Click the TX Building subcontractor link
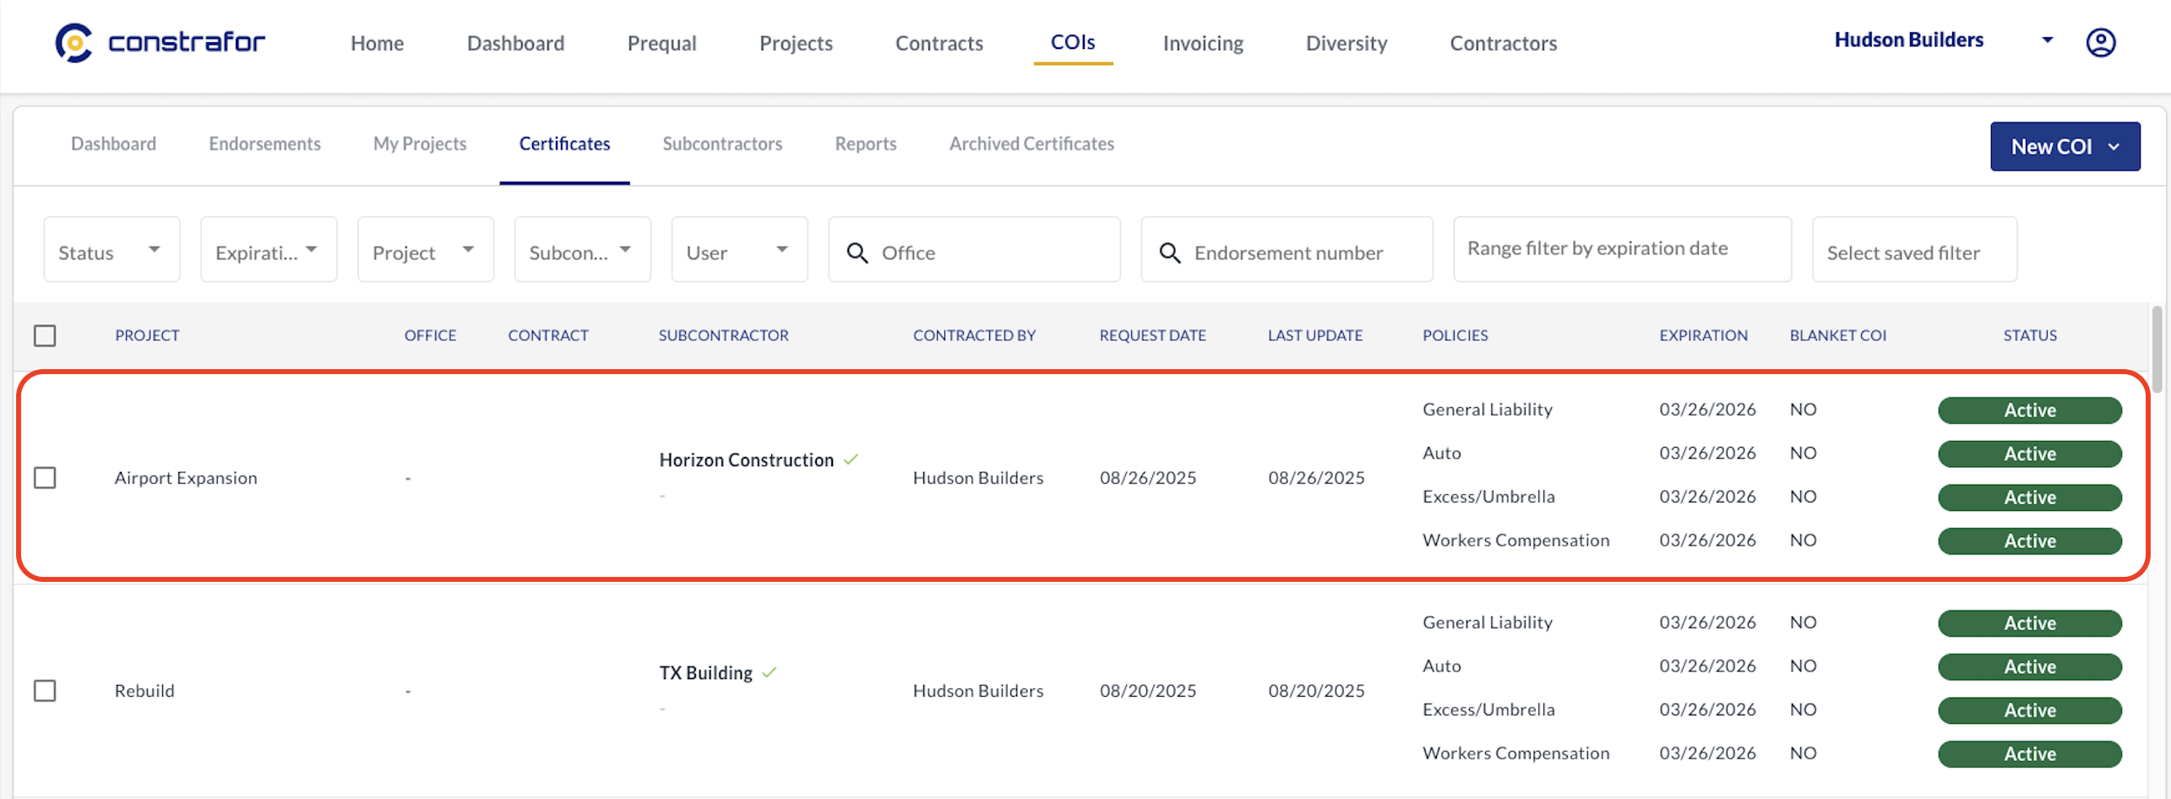This screenshot has height=799, width=2171. (x=705, y=672)
